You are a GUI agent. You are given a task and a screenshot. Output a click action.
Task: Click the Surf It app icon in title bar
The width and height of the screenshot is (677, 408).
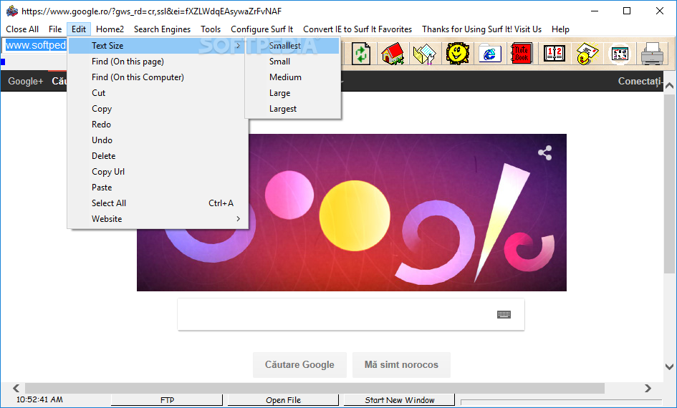coord(11,11)
